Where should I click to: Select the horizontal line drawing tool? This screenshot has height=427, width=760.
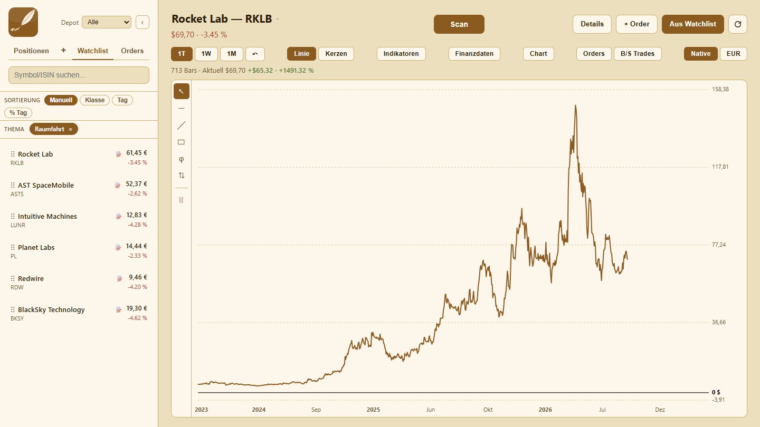click(182, 108)
